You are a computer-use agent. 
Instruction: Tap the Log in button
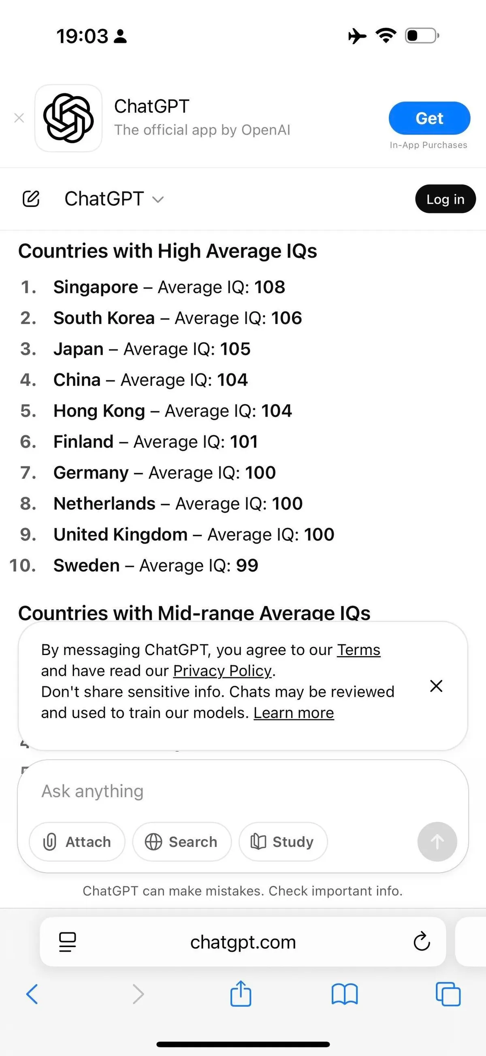(445, 199)
